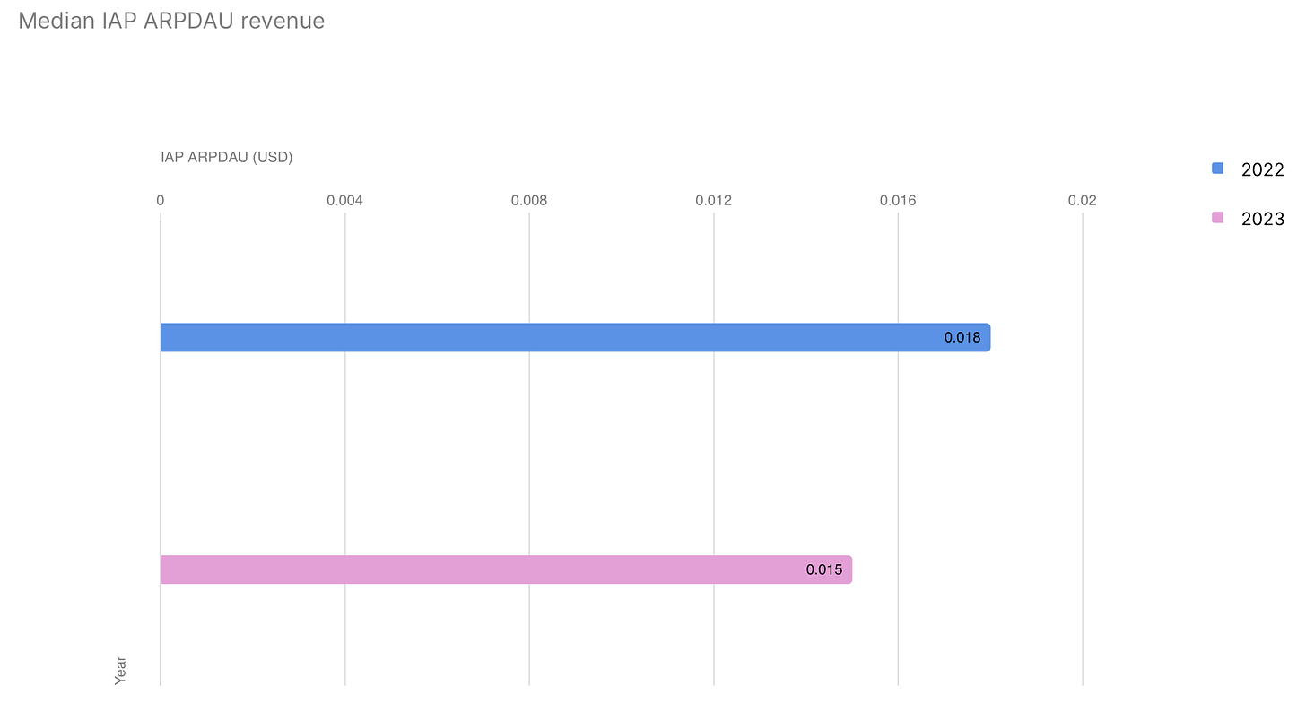Click the 0.004 axis tick label
The height and width of the screenshot is (720, 1306).
[344, 201]
